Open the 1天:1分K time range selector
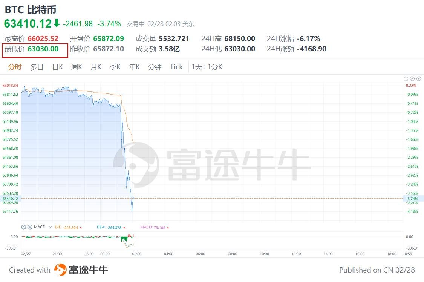 point(207,67)
